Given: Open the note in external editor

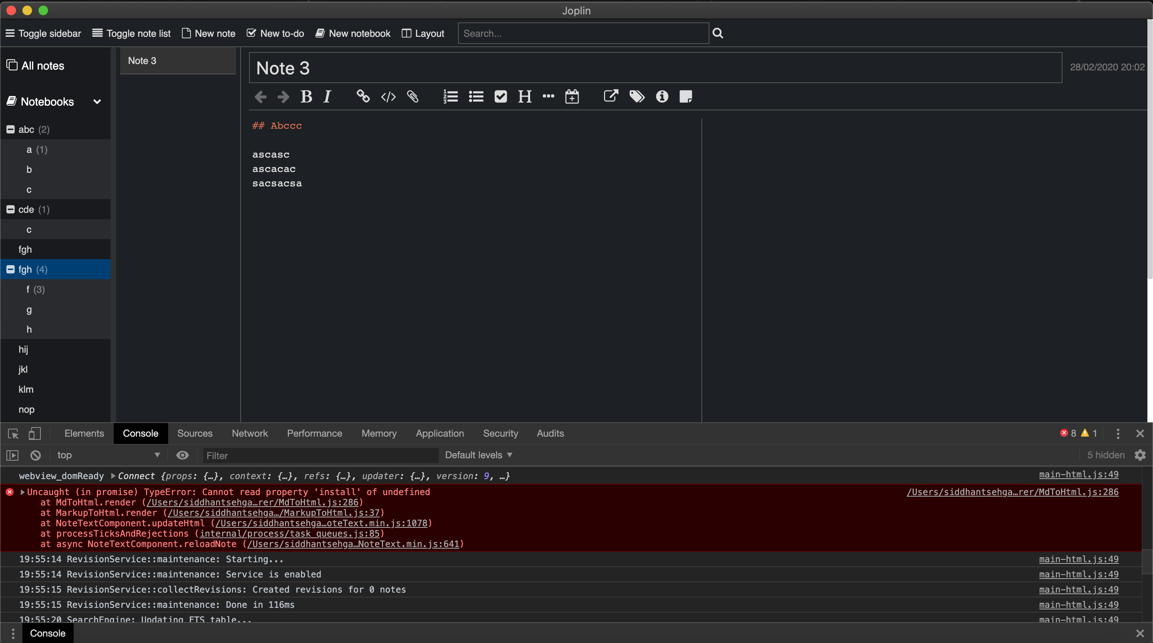Looking at the screenshot, I should [611, 96].
